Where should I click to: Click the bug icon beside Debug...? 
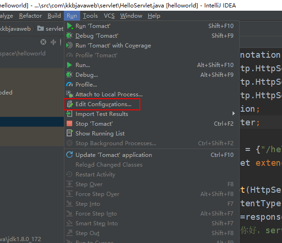click(69, 74)
